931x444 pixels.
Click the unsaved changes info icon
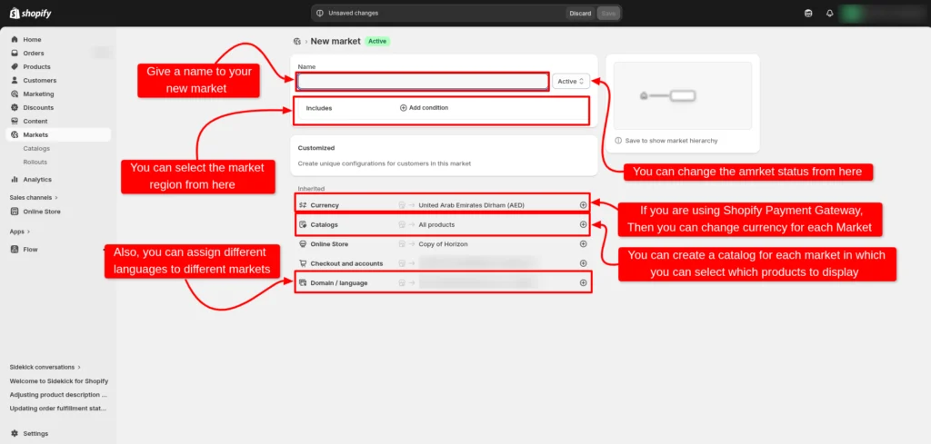tap(320, 13)
